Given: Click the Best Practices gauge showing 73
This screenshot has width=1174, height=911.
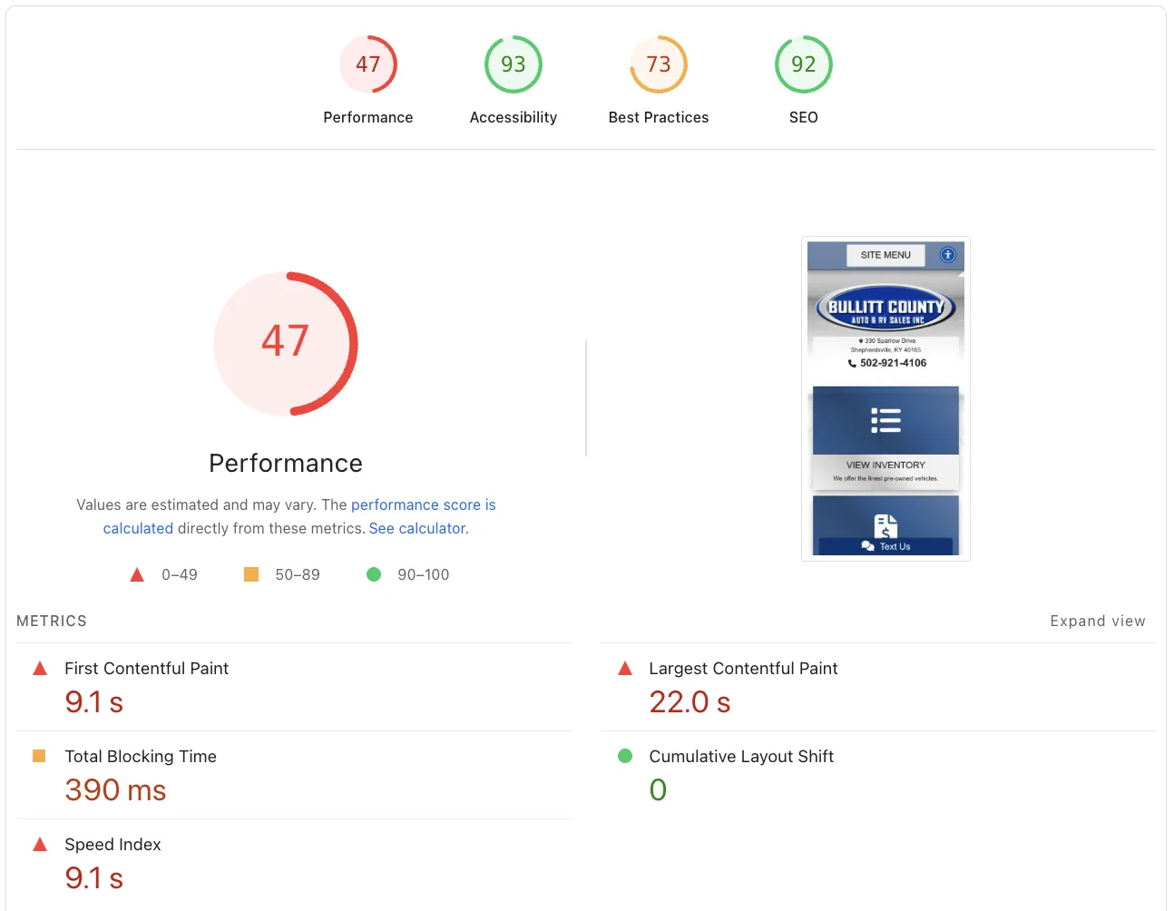Looking at the screenshot, I should point(659,64).
